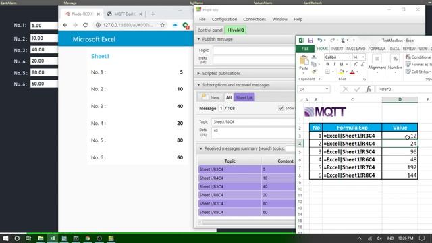Click the Borders icon in Font group

tap(327, 72)
